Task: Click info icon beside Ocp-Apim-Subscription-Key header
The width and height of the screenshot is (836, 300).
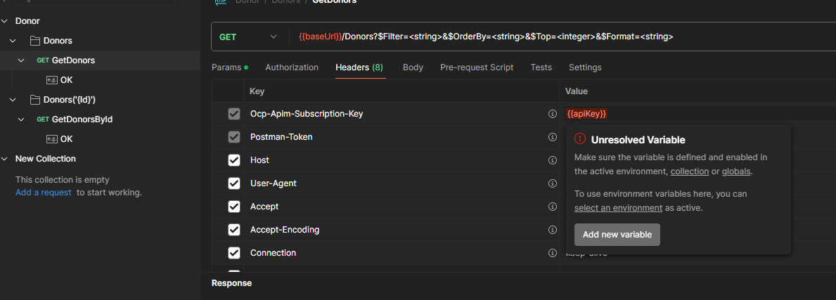Action: [553, 114]
